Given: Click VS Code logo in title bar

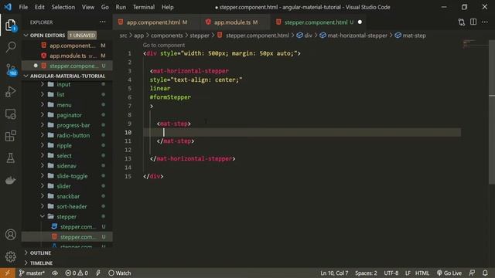Looking at the screenshot, I should pyautogui.click(x=8, y=7).
